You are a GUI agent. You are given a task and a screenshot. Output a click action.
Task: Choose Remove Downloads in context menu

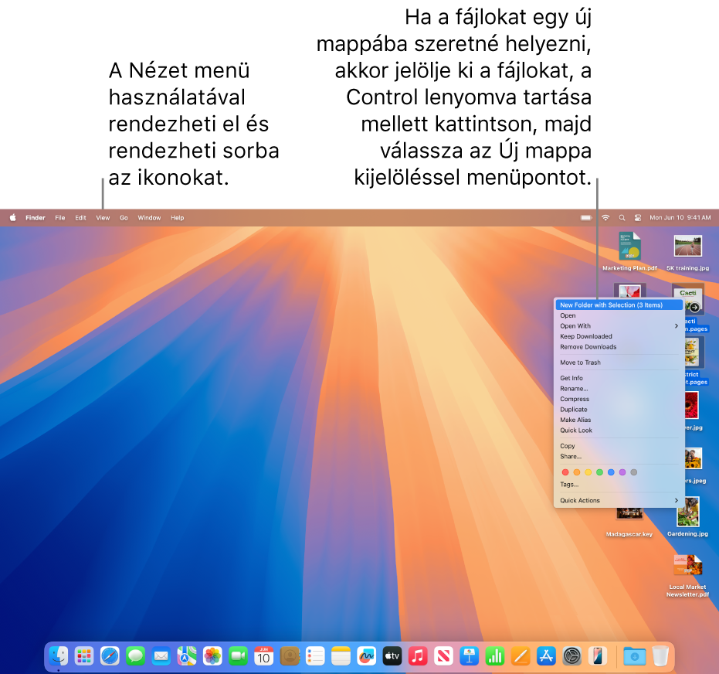pos(619,347)
